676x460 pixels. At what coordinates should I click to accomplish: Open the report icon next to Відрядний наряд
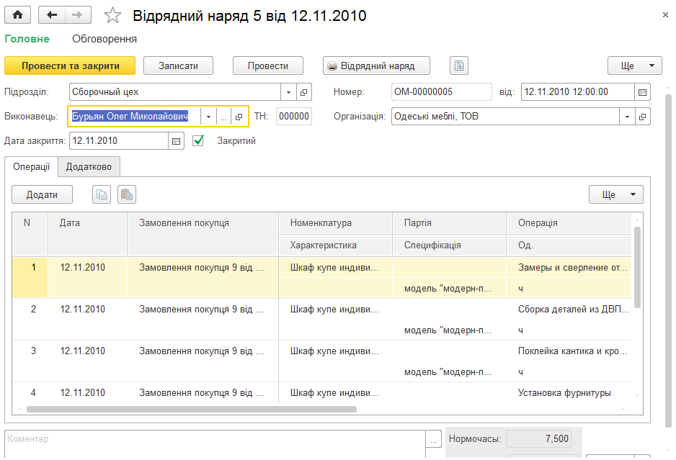point(458,66)
